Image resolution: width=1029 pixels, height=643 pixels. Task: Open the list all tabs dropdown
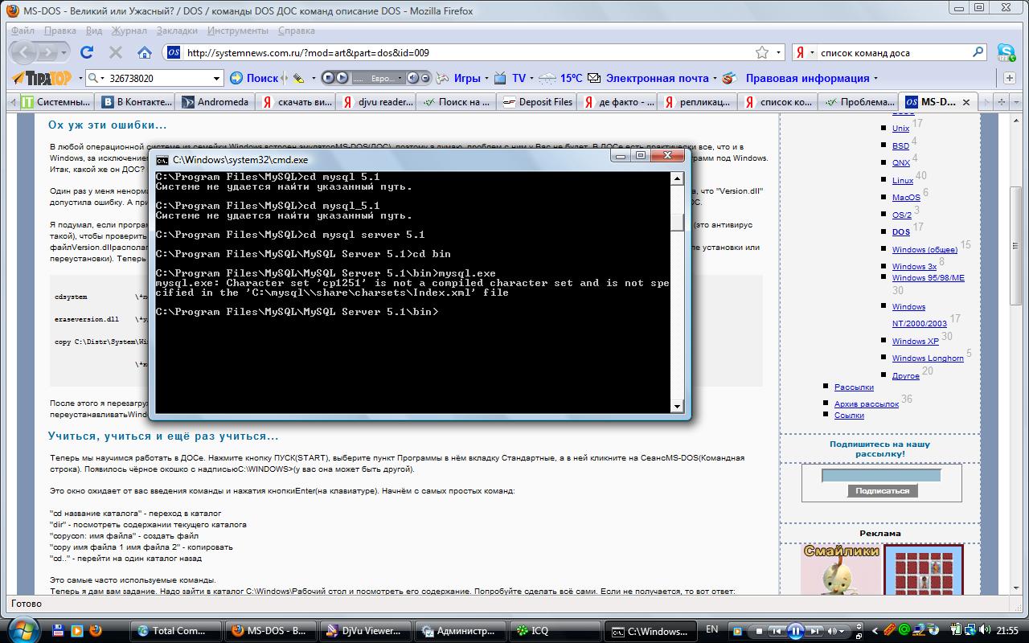(x=1019, y=102)
